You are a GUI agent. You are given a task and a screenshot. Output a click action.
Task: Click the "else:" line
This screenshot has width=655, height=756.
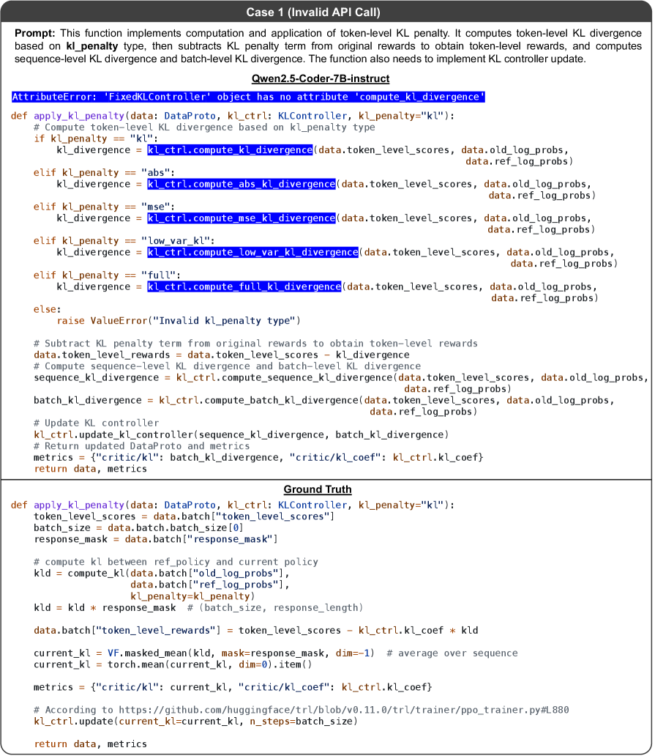47,310
